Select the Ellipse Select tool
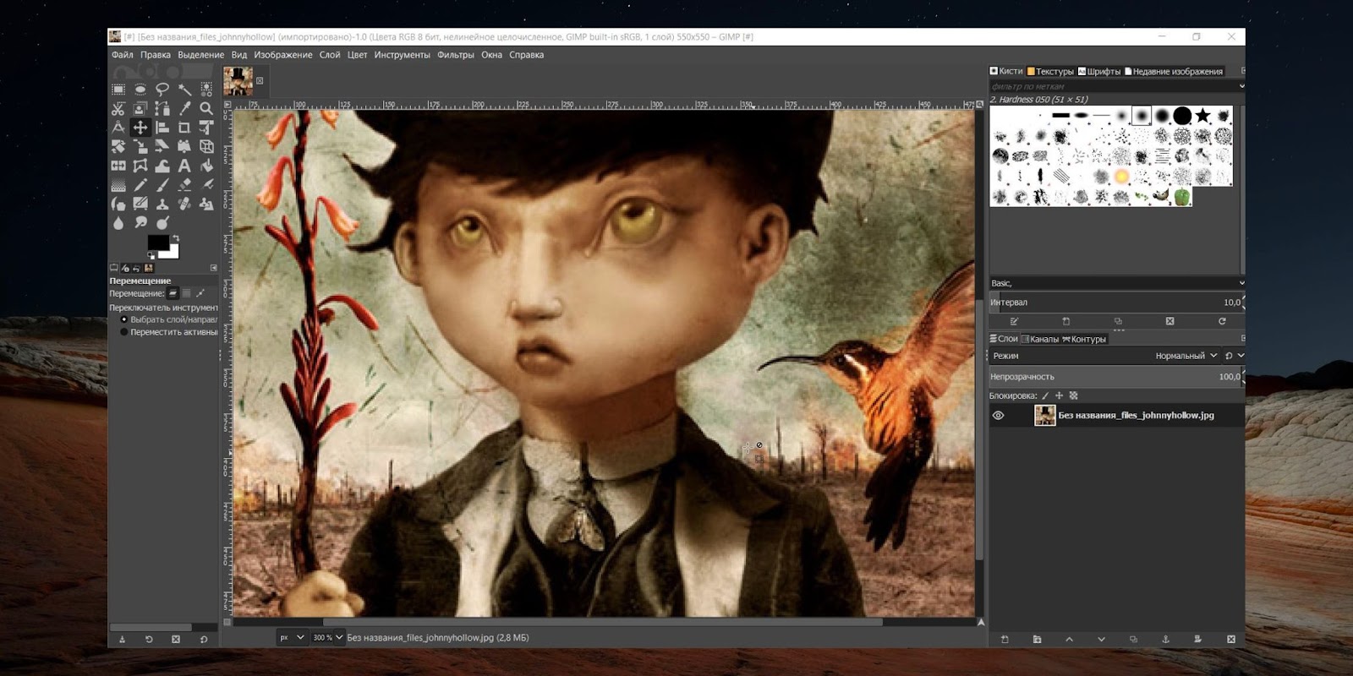 pyautogui.click(x=140, y=89)
